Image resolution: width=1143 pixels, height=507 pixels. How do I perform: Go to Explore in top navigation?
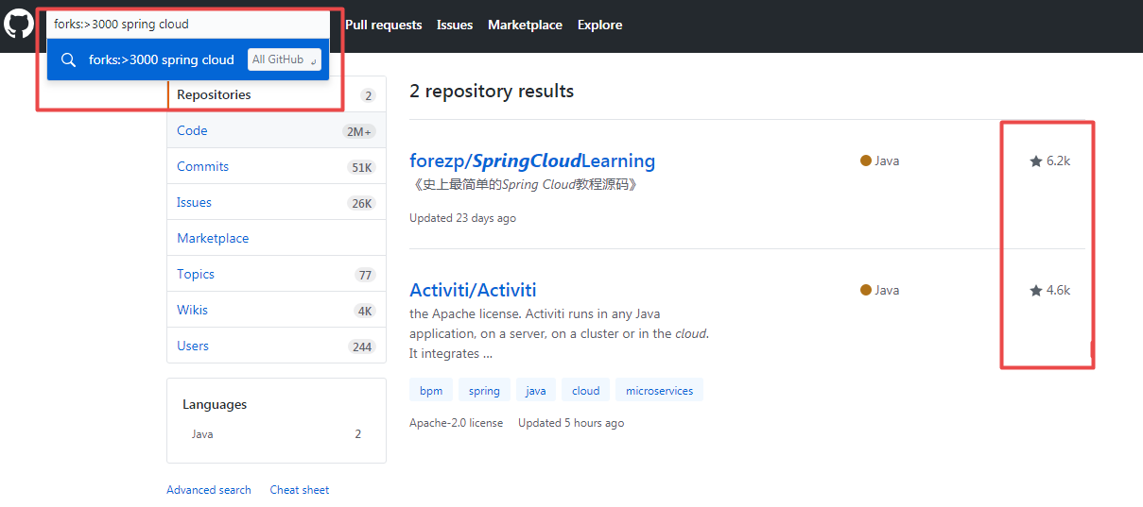coord(599,25)
